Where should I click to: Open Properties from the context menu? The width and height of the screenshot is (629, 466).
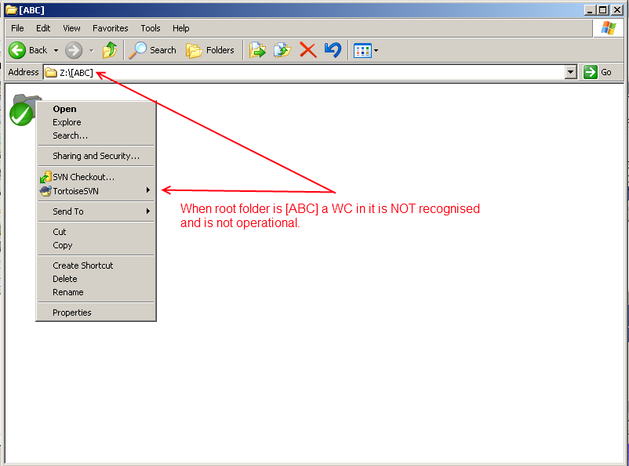pyautogui.click(x=96, y=312)
